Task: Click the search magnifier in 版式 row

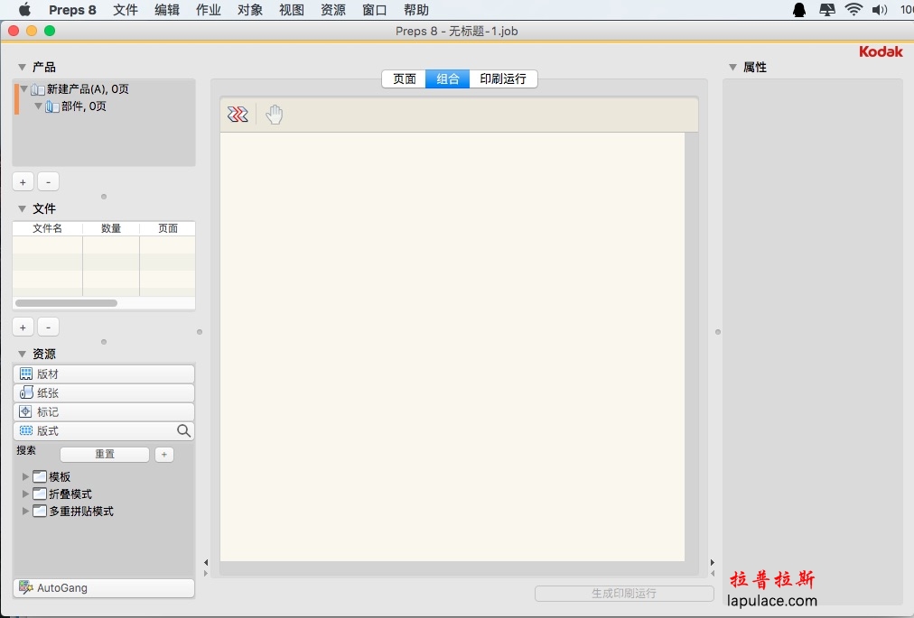Action: point(183,431)
